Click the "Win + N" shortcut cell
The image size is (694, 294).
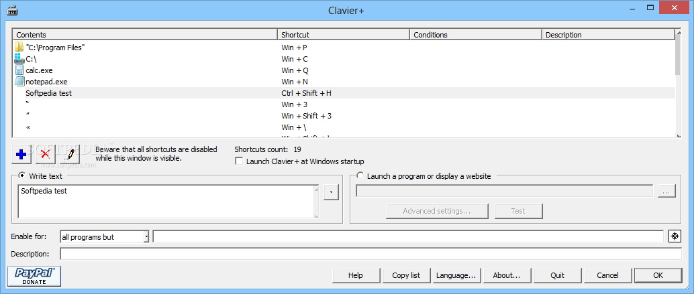pyautogui.click(x=295, y=82)
